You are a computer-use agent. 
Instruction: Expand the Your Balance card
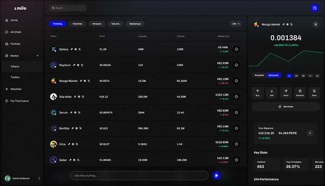pos(310,133)
